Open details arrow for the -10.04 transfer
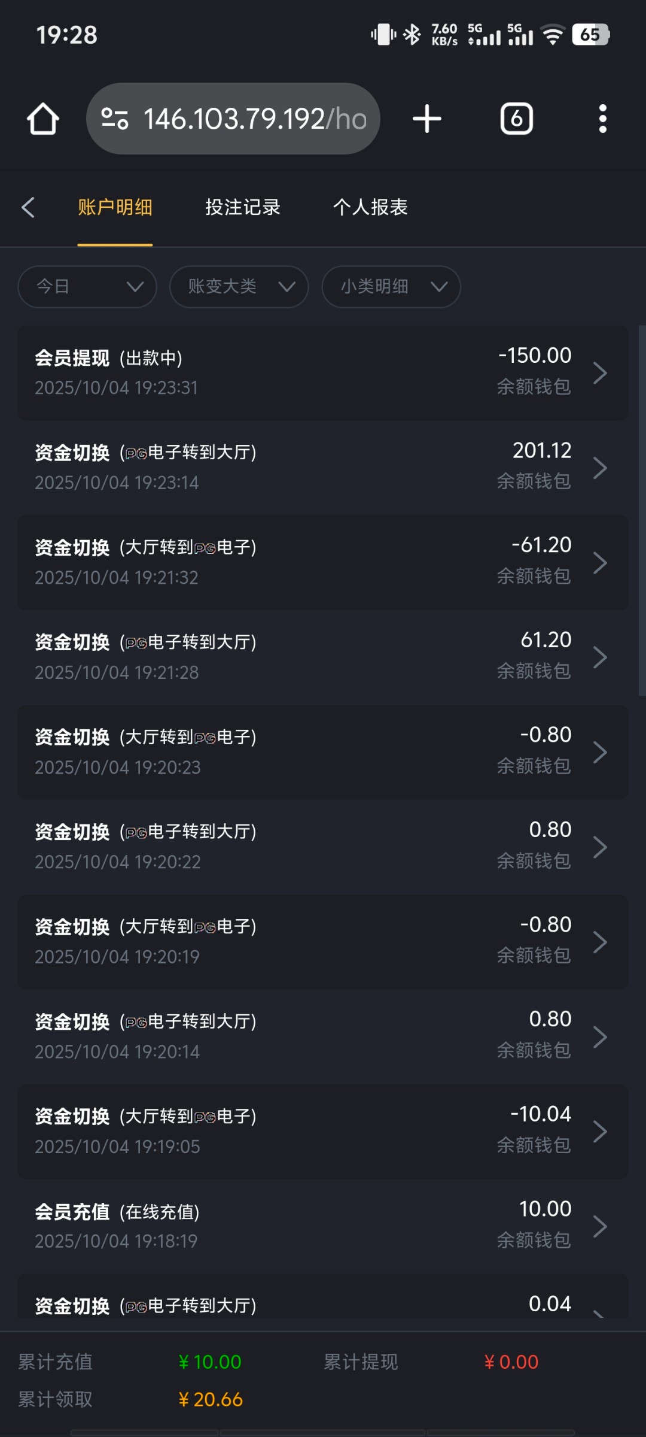 coord(600,1132)
